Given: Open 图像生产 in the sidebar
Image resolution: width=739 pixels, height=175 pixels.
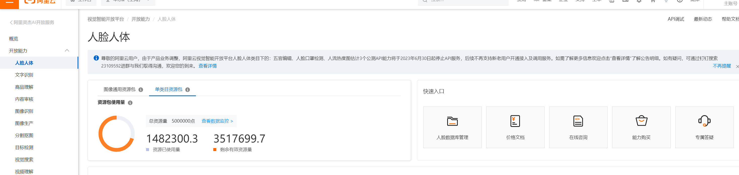Looking at the screenshot, I should pos(24,123).
